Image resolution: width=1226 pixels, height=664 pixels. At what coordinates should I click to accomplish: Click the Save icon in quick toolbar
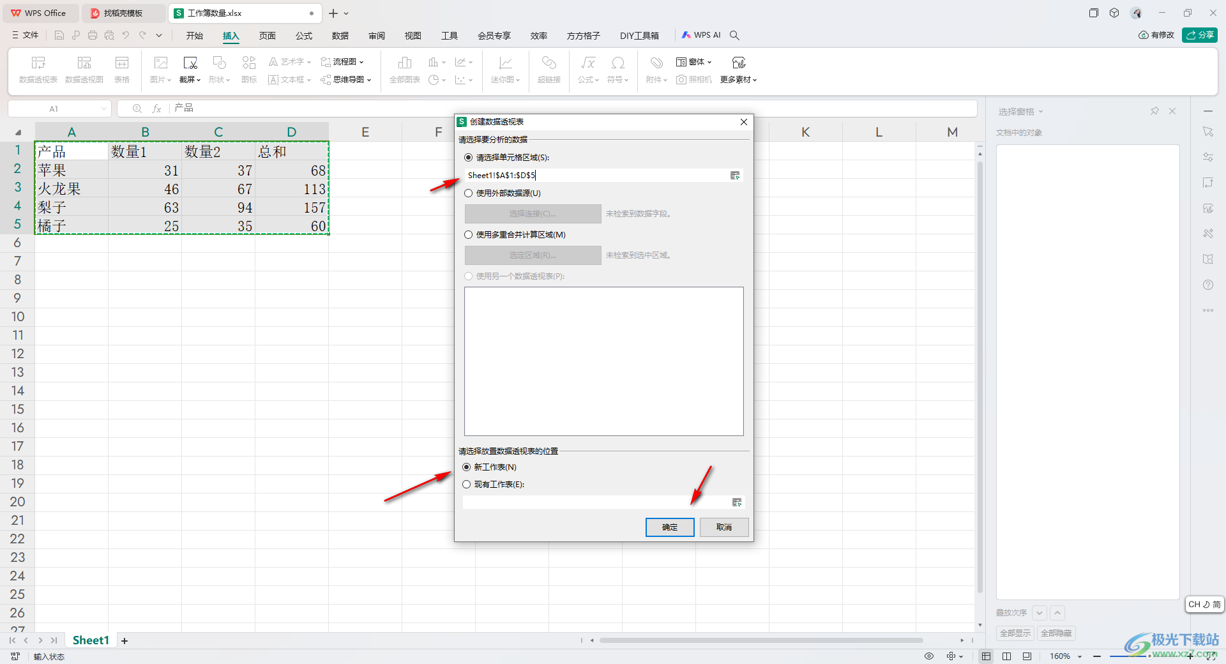(59, 35)
